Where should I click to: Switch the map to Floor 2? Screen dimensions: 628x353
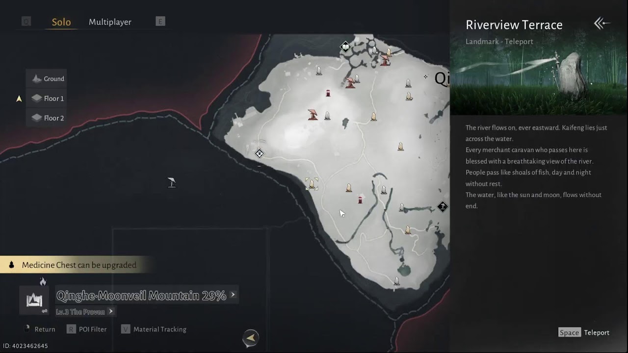(47, 118)
